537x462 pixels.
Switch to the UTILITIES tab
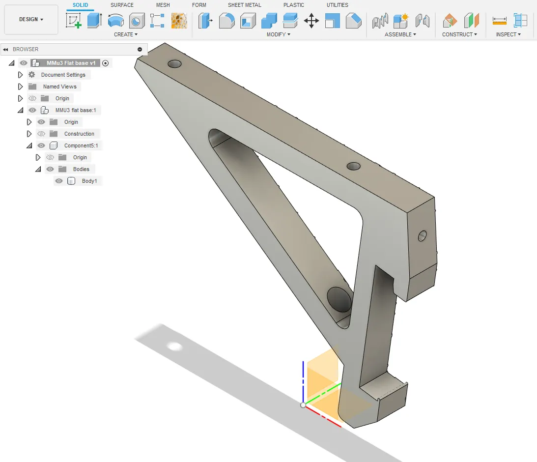tap(338, 5)
